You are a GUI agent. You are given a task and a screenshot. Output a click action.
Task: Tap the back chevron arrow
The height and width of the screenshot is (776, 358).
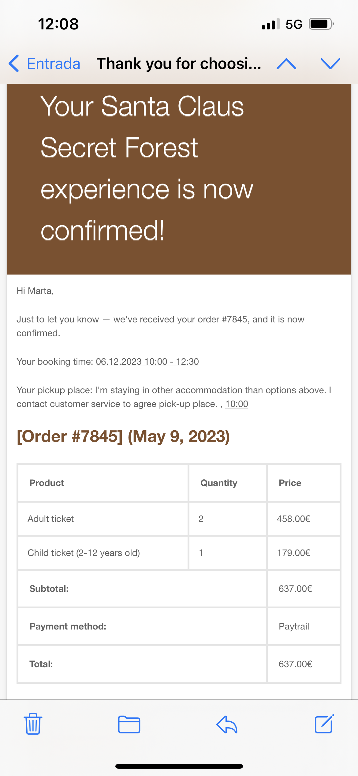click(14, 64)
